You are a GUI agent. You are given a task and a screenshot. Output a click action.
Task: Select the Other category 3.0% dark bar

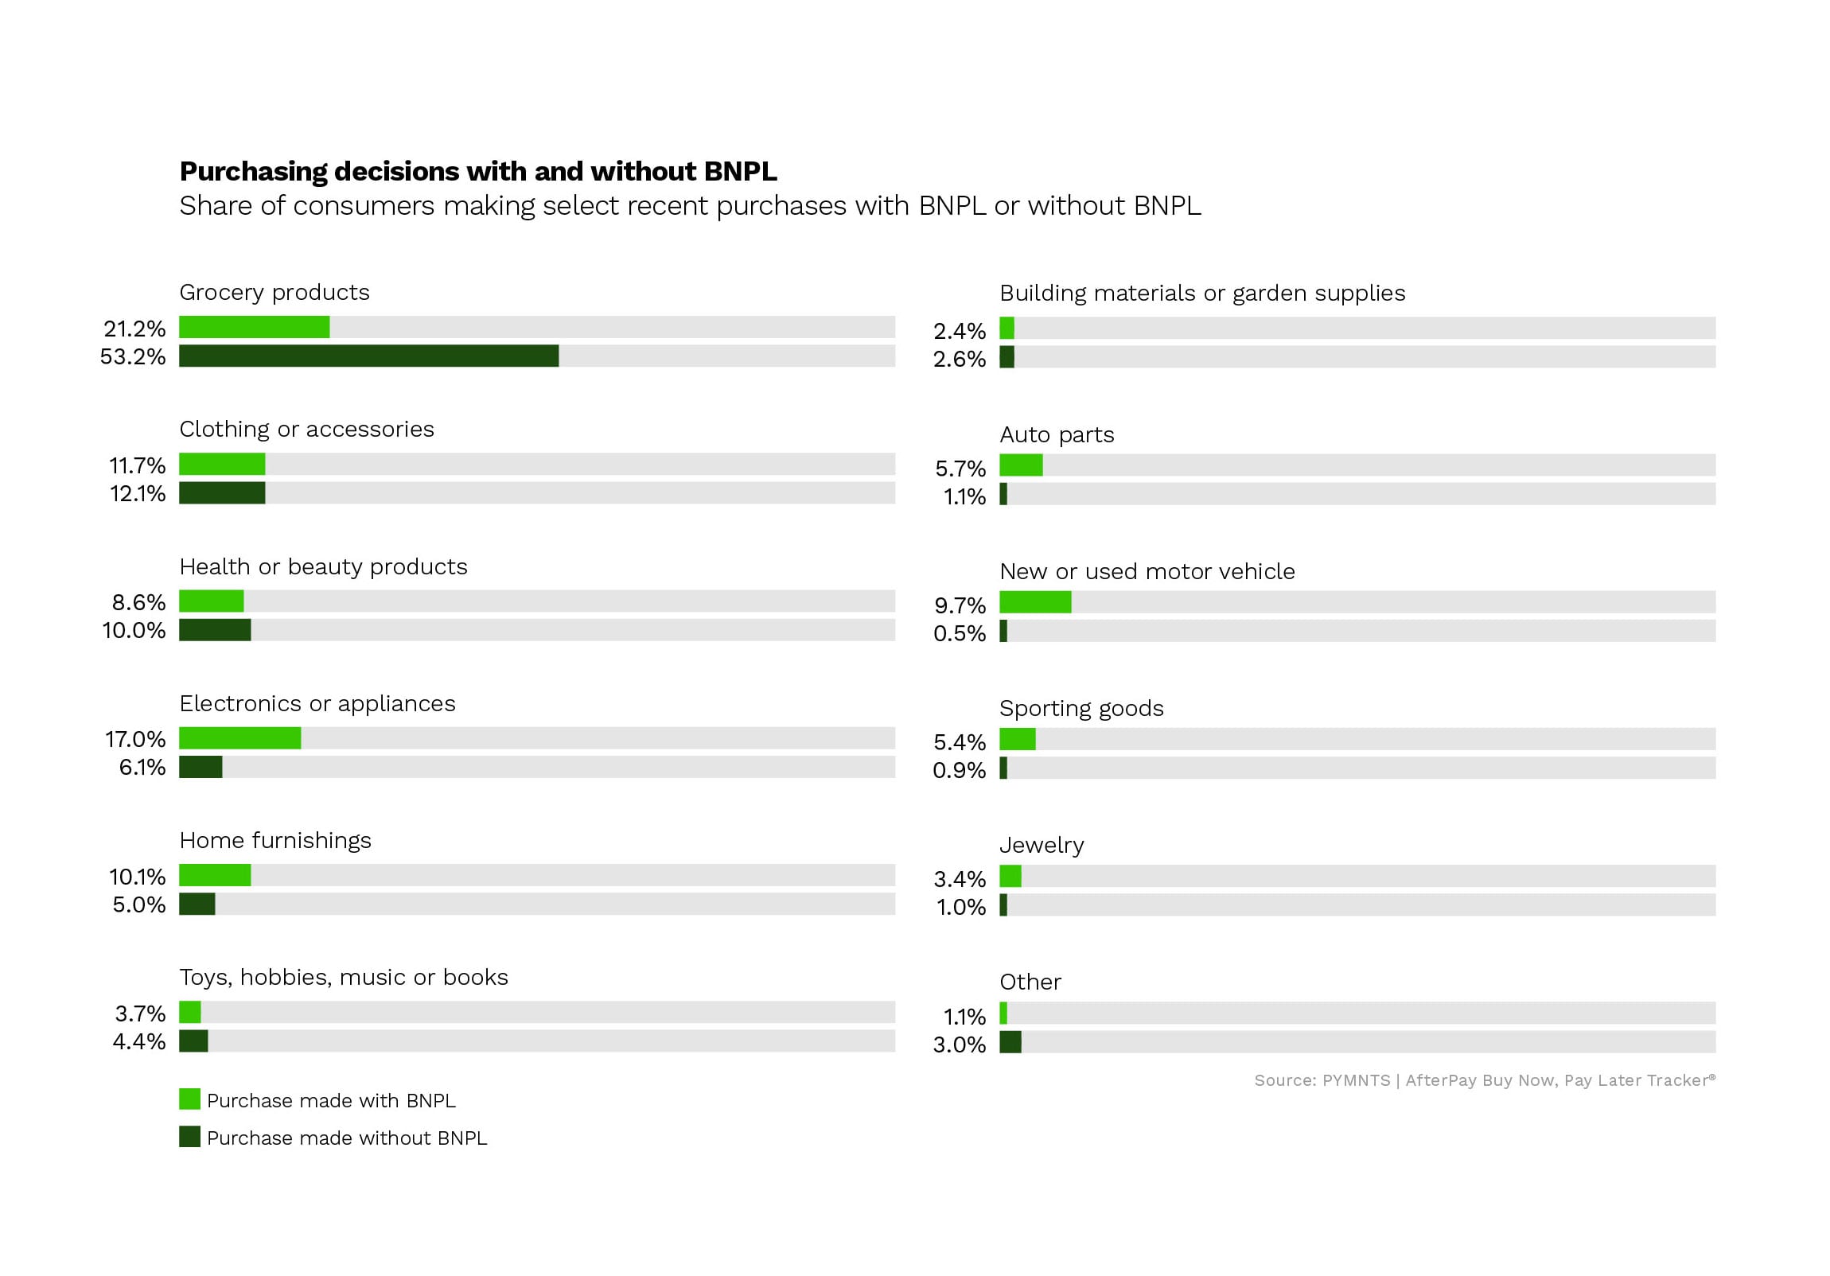(x=1010, y=1041)
